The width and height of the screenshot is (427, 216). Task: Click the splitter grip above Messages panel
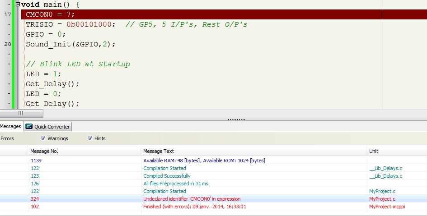click(236, 119)
